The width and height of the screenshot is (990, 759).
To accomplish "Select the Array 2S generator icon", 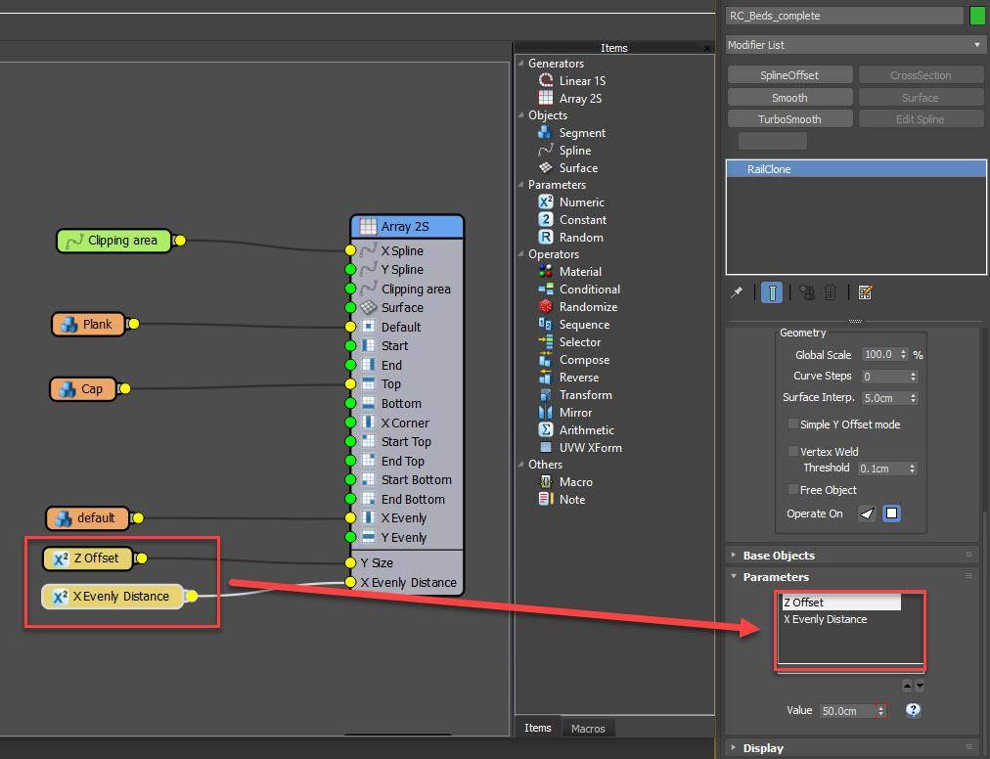I will (x=546, y=98).
